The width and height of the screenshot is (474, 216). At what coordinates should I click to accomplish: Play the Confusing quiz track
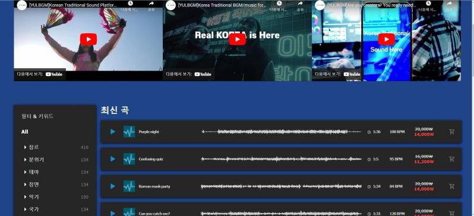pyautogui.click(x=113, y=159)
